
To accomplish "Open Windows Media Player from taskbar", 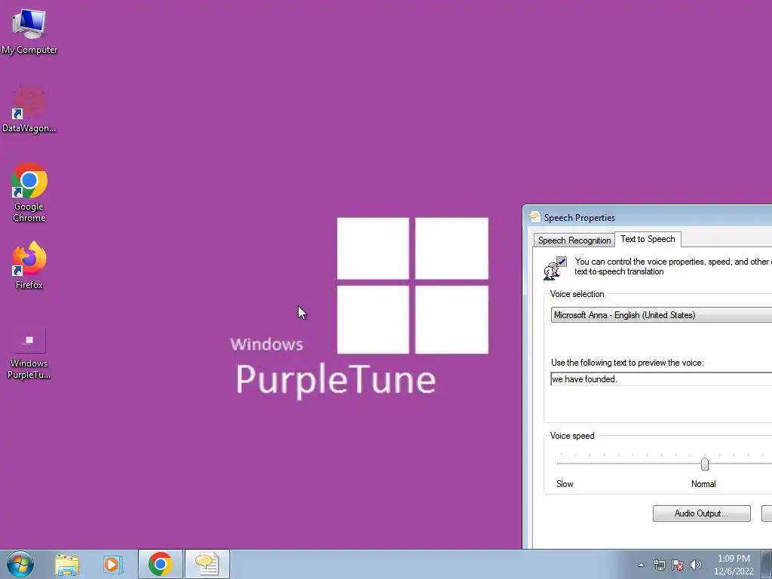I will click(113, 564).
